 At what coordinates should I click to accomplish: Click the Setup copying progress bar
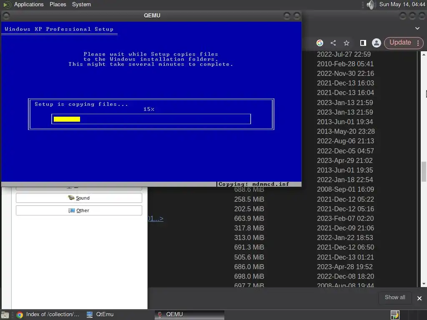pyautogui.click(x=151, y=119)
